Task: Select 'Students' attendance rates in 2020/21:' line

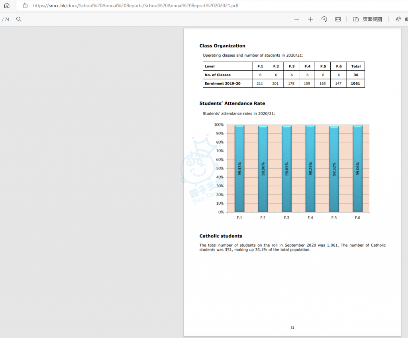Action: coord(239,114)
